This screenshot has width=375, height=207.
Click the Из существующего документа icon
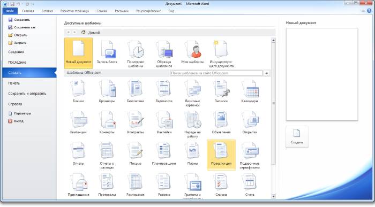coord(221,53)
